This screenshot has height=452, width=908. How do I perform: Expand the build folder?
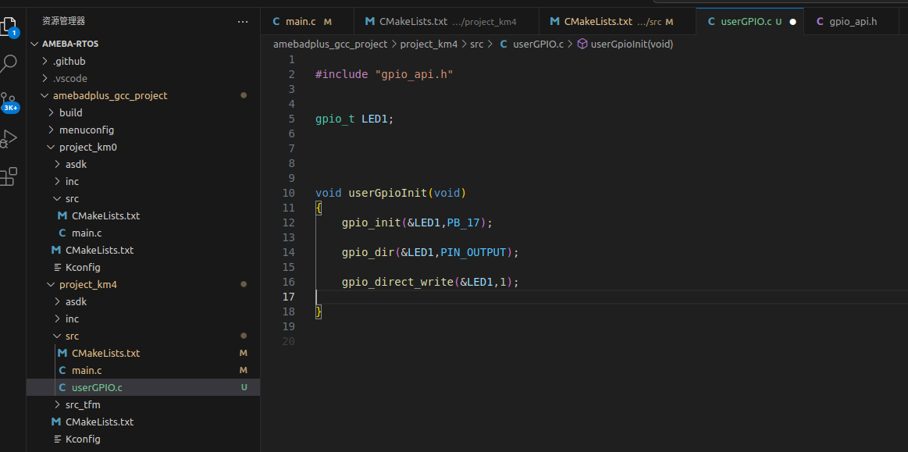click(143, 112)
